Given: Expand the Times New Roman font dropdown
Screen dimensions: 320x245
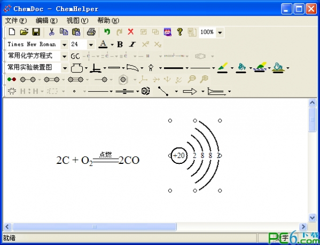Looking at the screenshot, I should coord(64,45).
